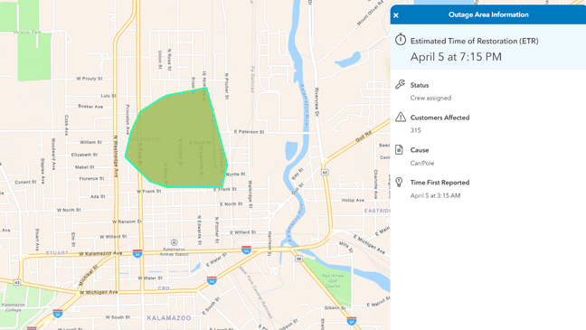Click the 'Elizabeth St' map label
The width and height of the screenshot is (586, 330).
click(x=84, y=155)
